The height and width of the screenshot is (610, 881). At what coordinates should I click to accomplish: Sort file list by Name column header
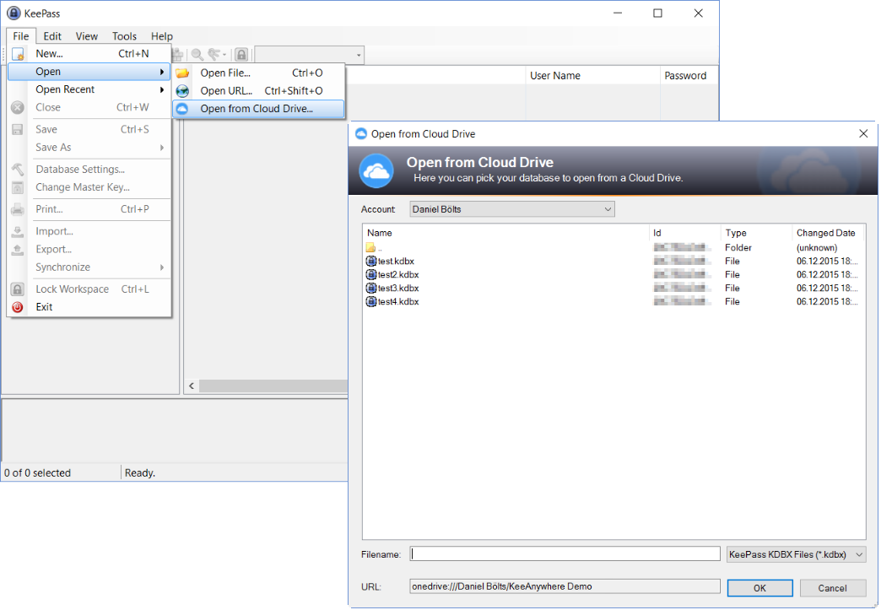(x=505, y=233)
